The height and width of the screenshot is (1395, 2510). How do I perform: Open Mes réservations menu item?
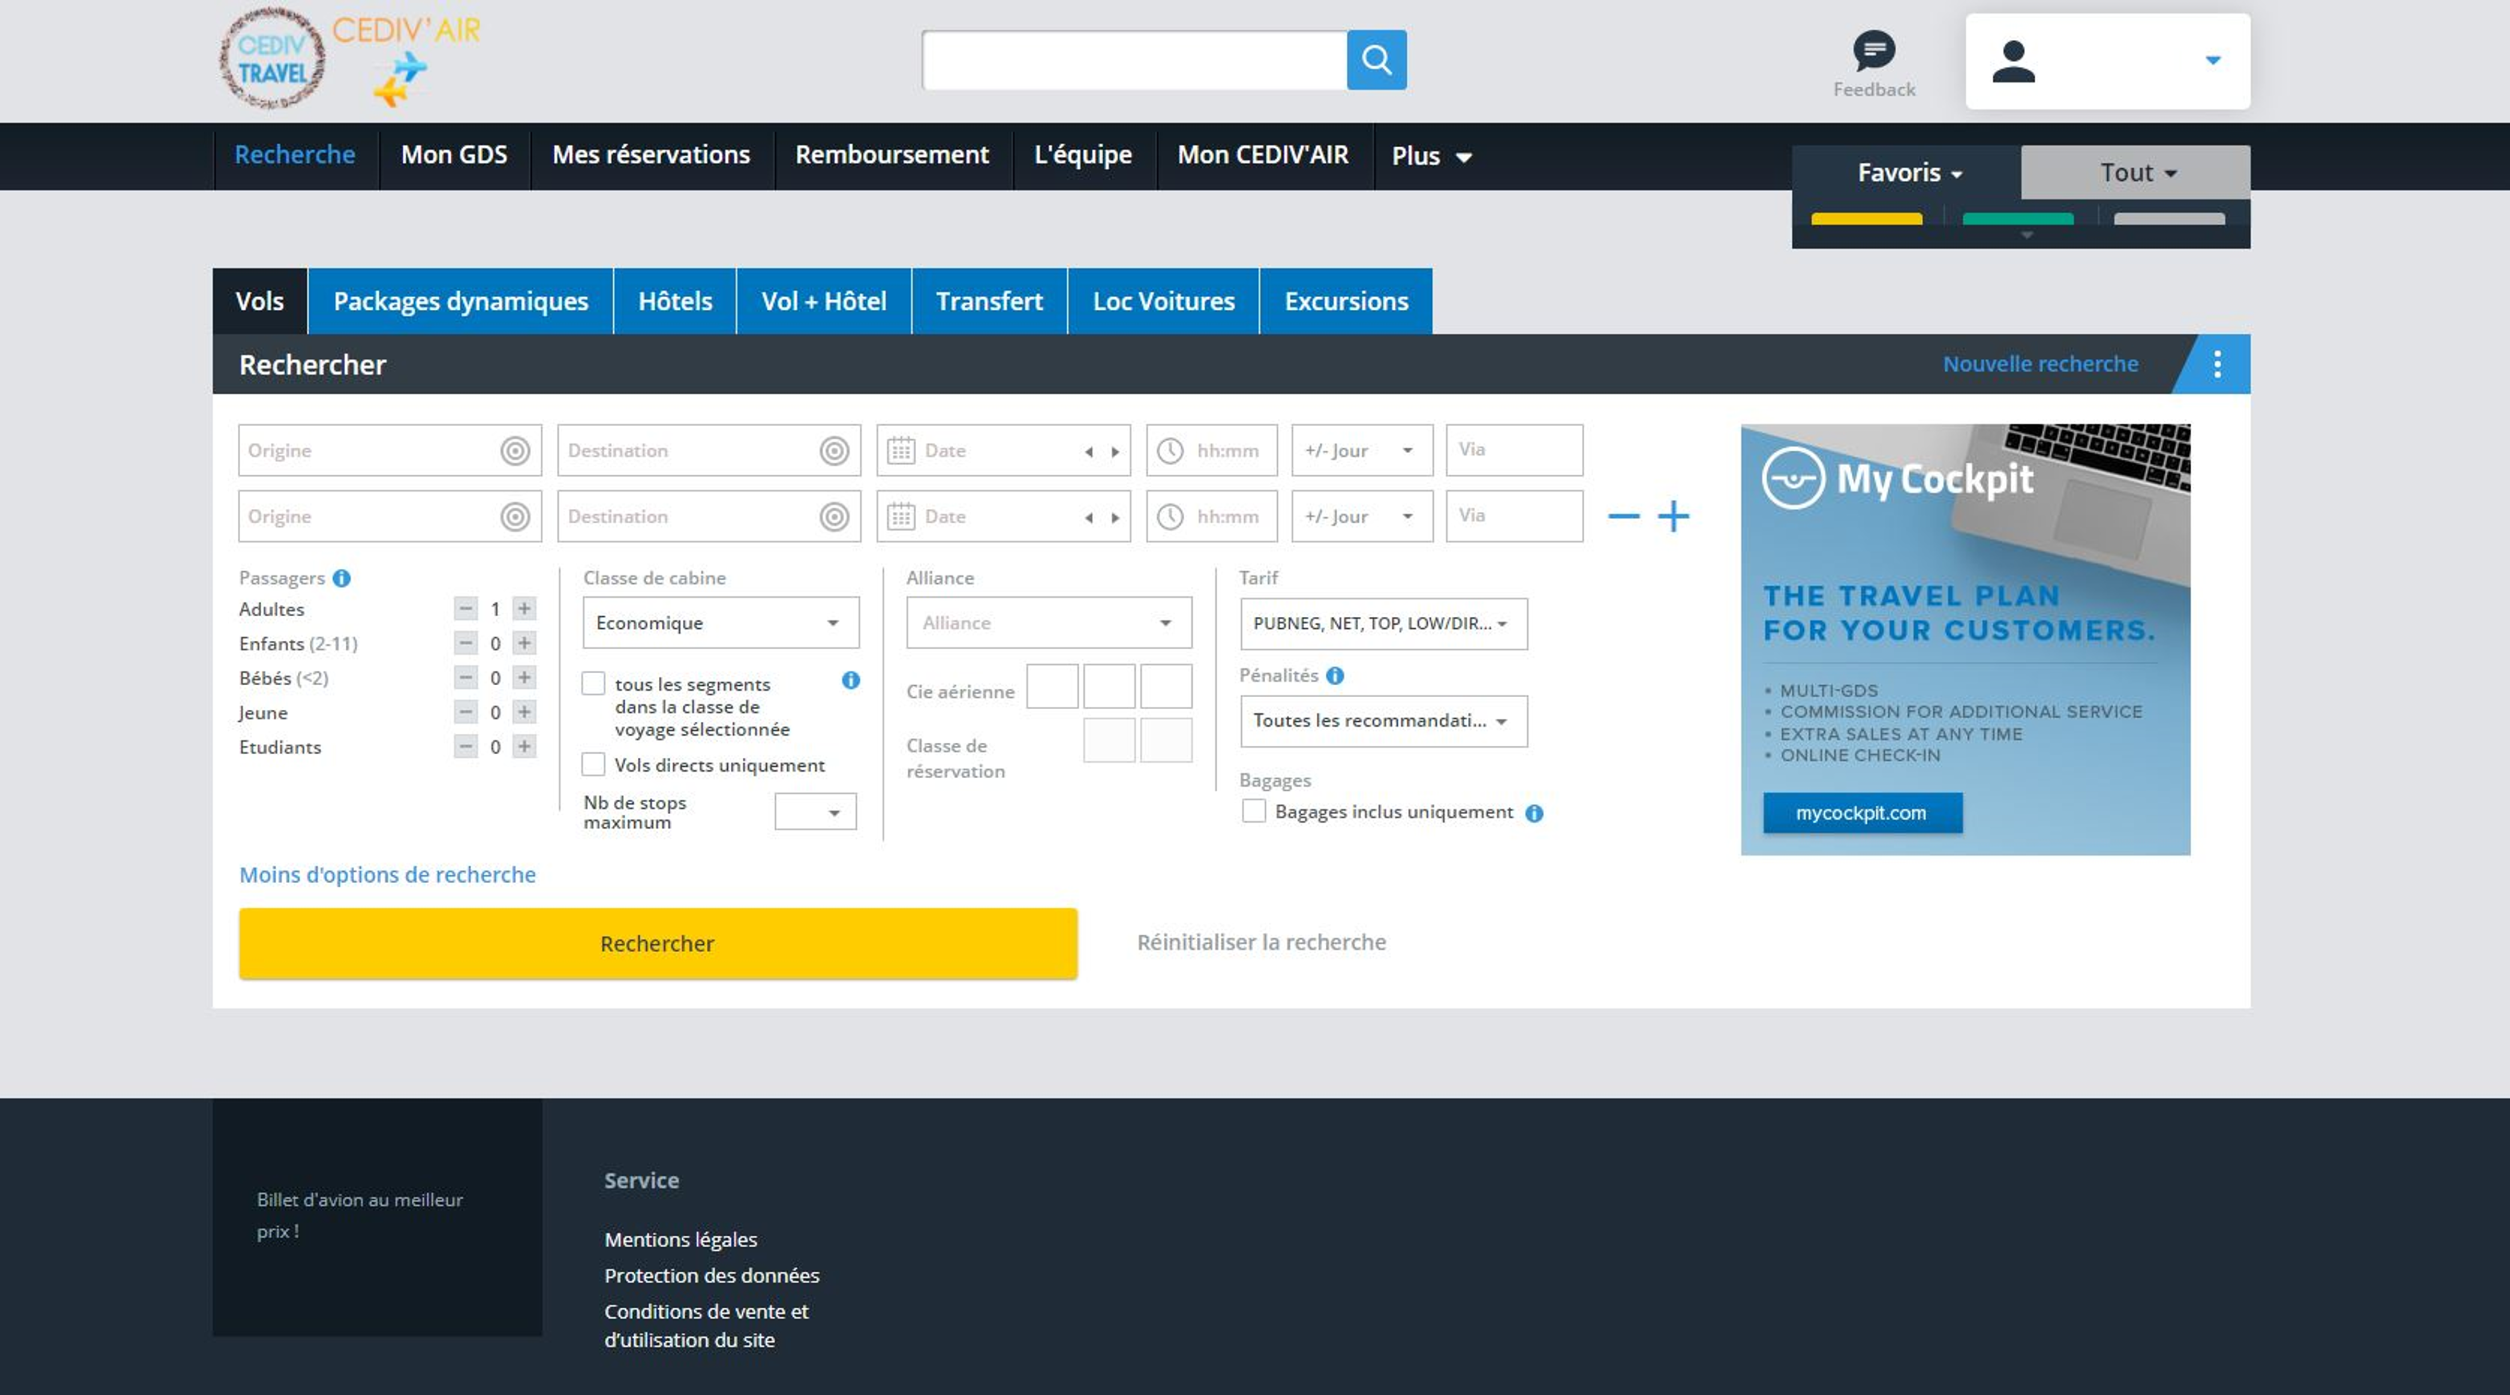651,155
